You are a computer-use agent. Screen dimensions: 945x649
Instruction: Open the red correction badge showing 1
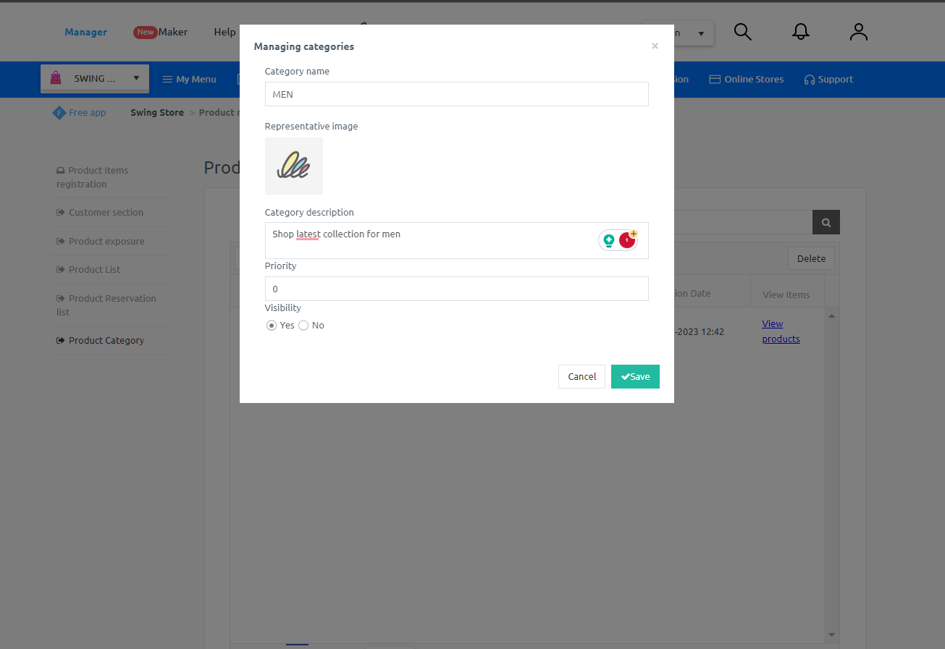626,239
